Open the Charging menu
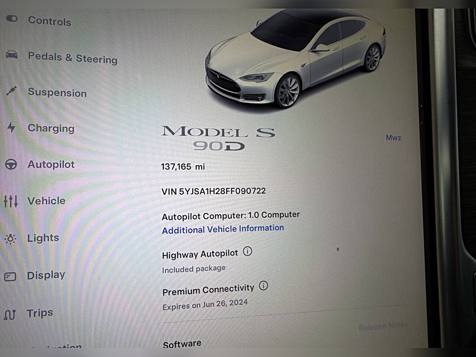Viewport: 476px width, 357px height. (51, 129)
